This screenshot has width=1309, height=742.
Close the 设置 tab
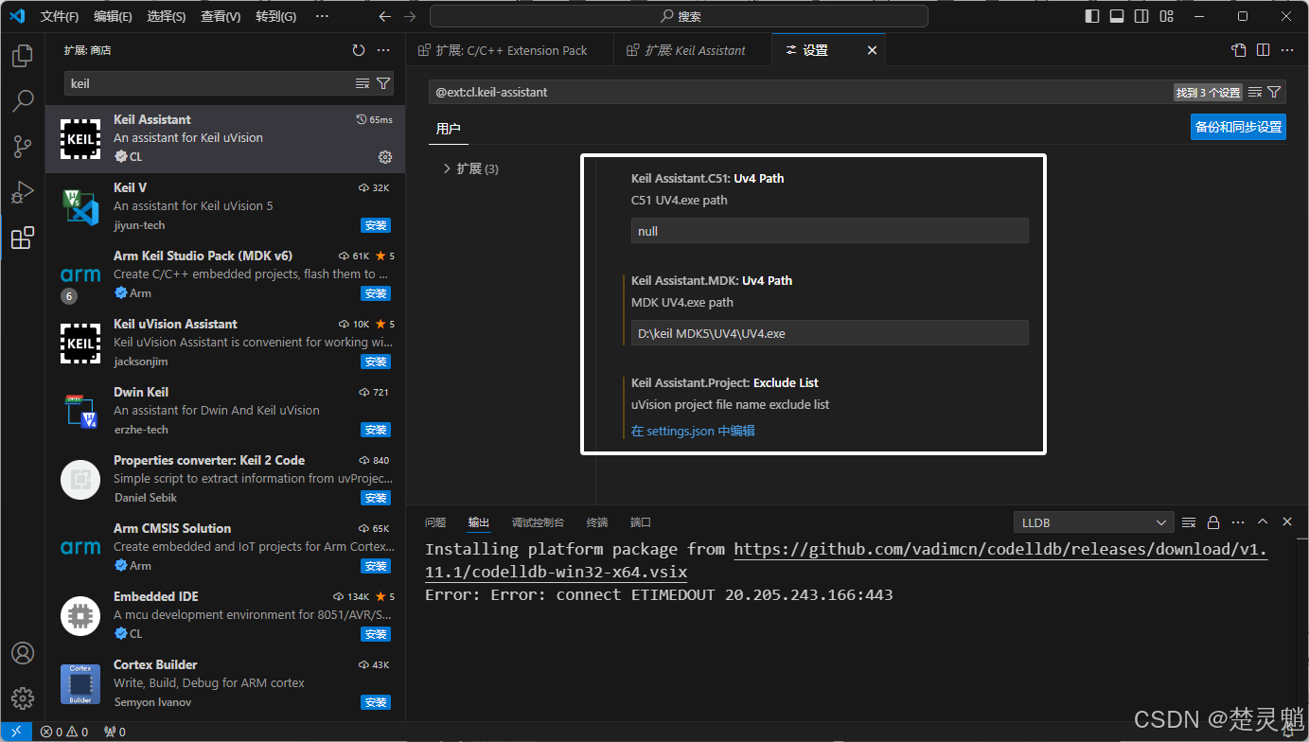(872, 50)
